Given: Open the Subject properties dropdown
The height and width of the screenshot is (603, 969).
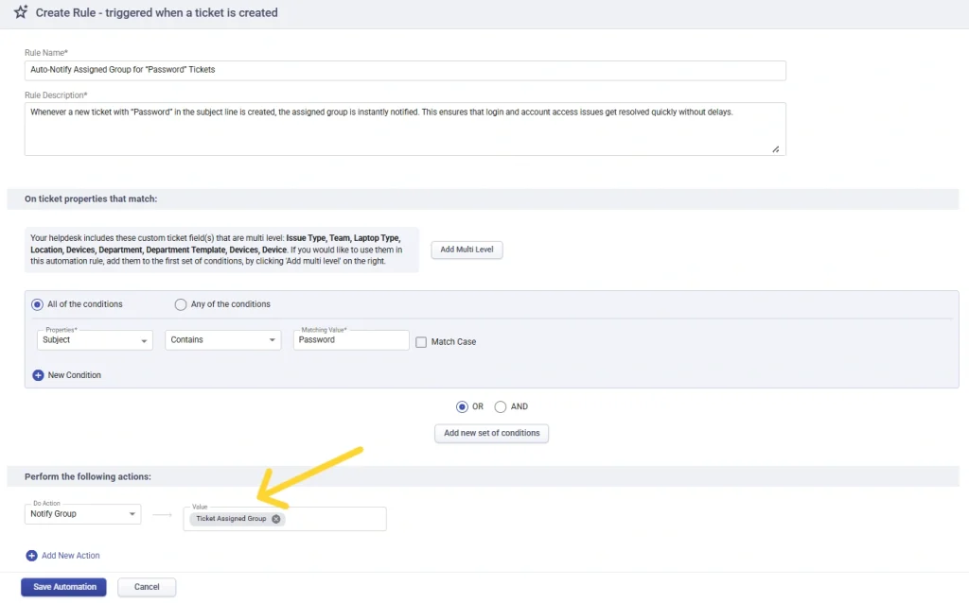Looking at the screenshot, I should point(95,340).
